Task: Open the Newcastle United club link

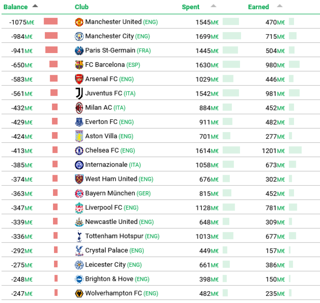Action: click(111, 221)
